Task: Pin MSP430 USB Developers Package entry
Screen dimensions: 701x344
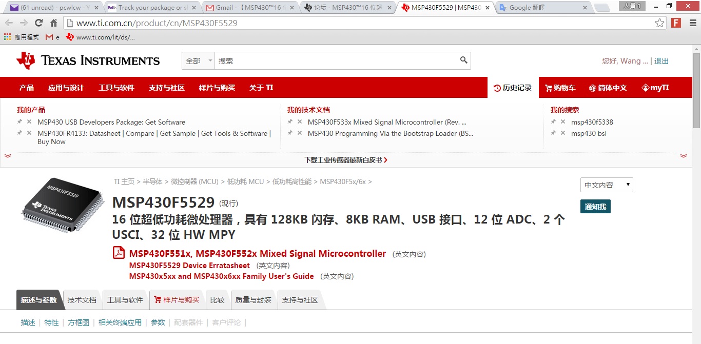Action: click(x=20, y=122)
